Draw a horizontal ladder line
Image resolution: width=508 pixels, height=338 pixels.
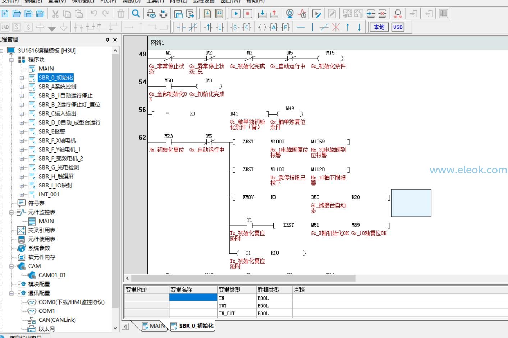[x=301, y=27]
